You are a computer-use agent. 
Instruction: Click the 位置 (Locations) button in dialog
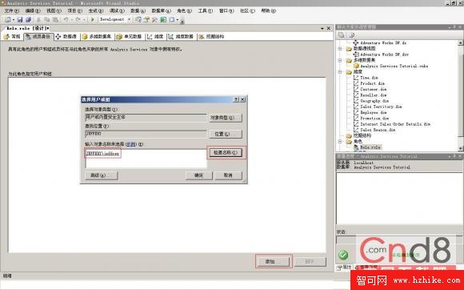pyautogui.click(x=226, y=135)
